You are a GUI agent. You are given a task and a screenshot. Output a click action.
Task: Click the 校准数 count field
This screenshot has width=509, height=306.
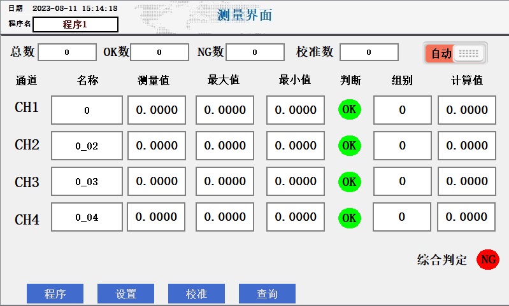tap(369, 52)
